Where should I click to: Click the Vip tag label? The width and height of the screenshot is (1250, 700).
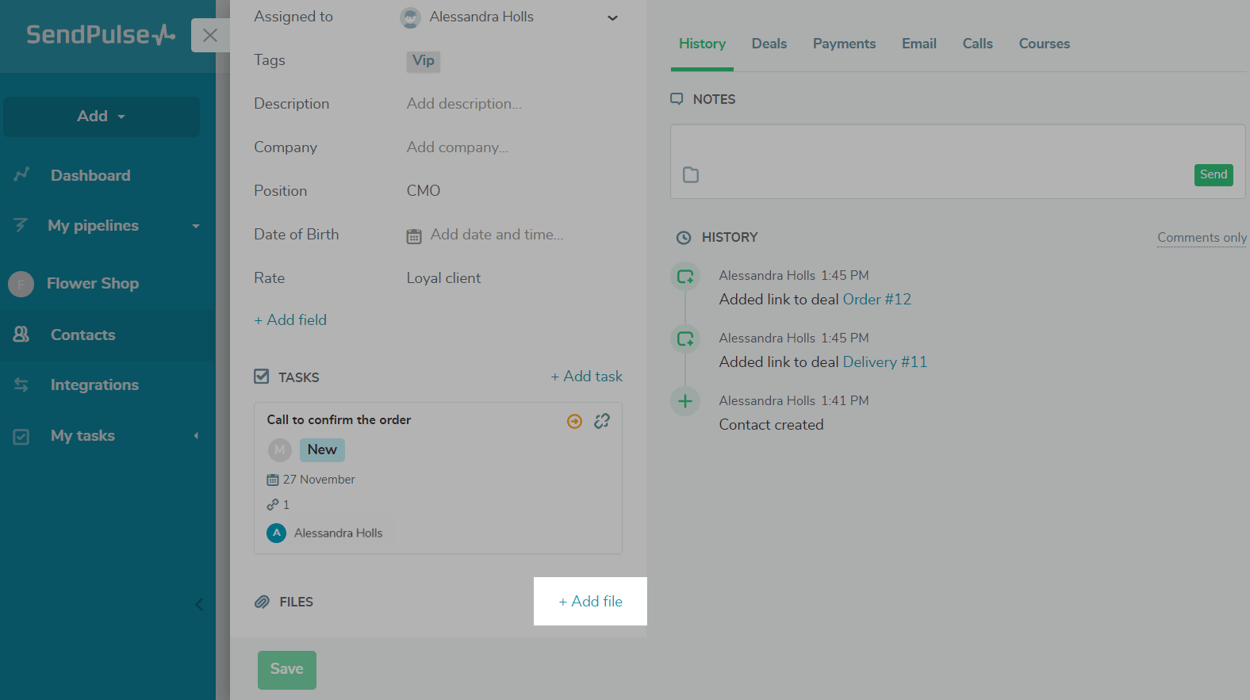(x=424, y=61)
